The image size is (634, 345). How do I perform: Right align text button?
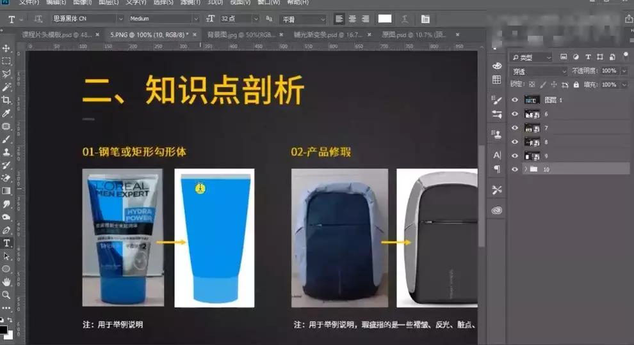(x=366, y=19)
